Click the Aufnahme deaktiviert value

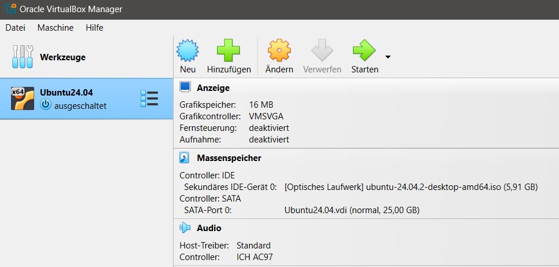point(269,140)
